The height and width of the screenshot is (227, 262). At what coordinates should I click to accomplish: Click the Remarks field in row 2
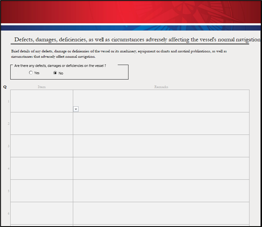pos(161,124)
